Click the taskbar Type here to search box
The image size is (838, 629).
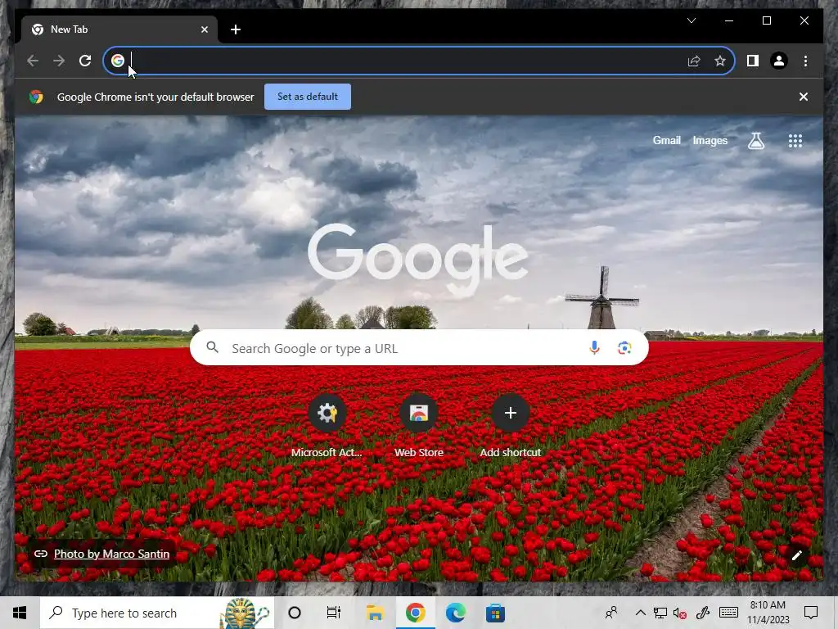(x=157, y=613)
